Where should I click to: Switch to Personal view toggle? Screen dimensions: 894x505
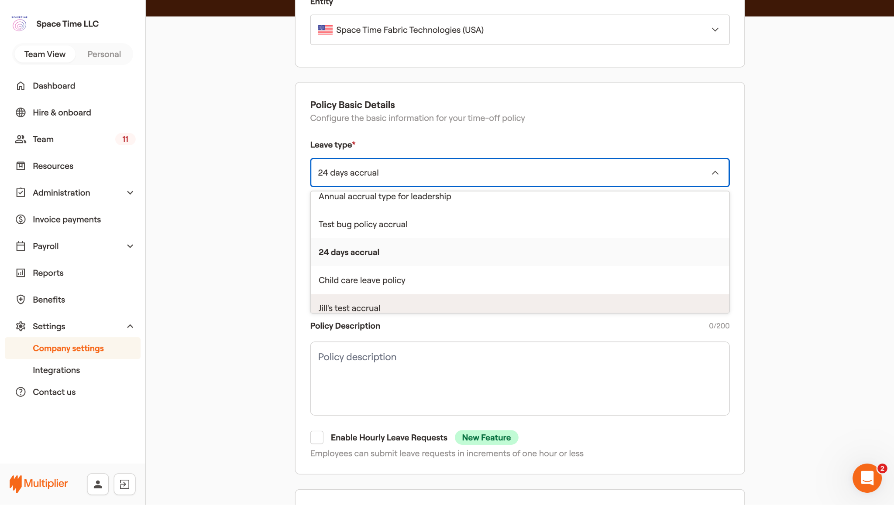click(x=104, y=54)
